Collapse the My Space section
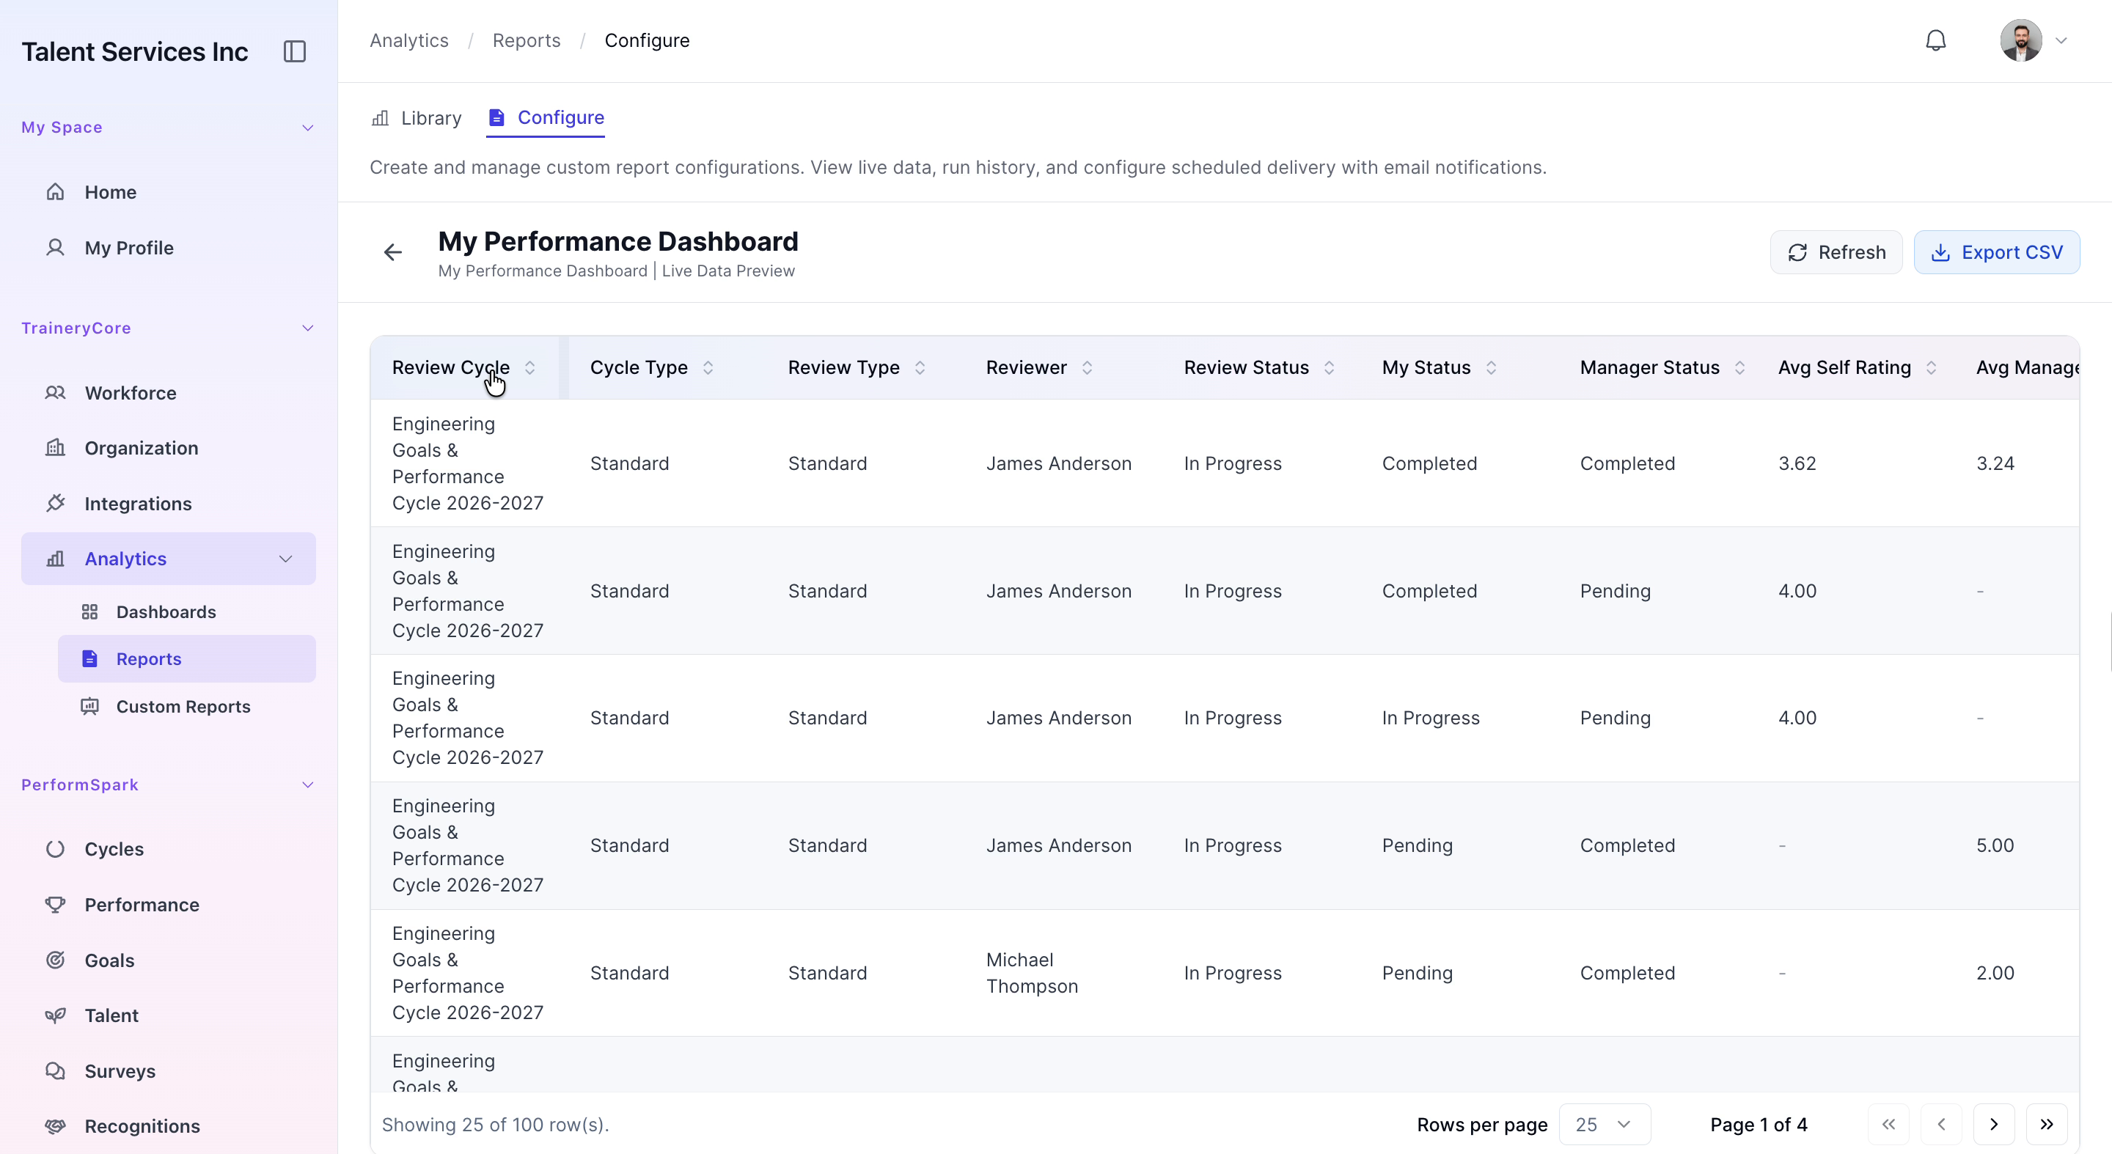The height and width of the screenshot is (1154, 2112). [307, 127]
